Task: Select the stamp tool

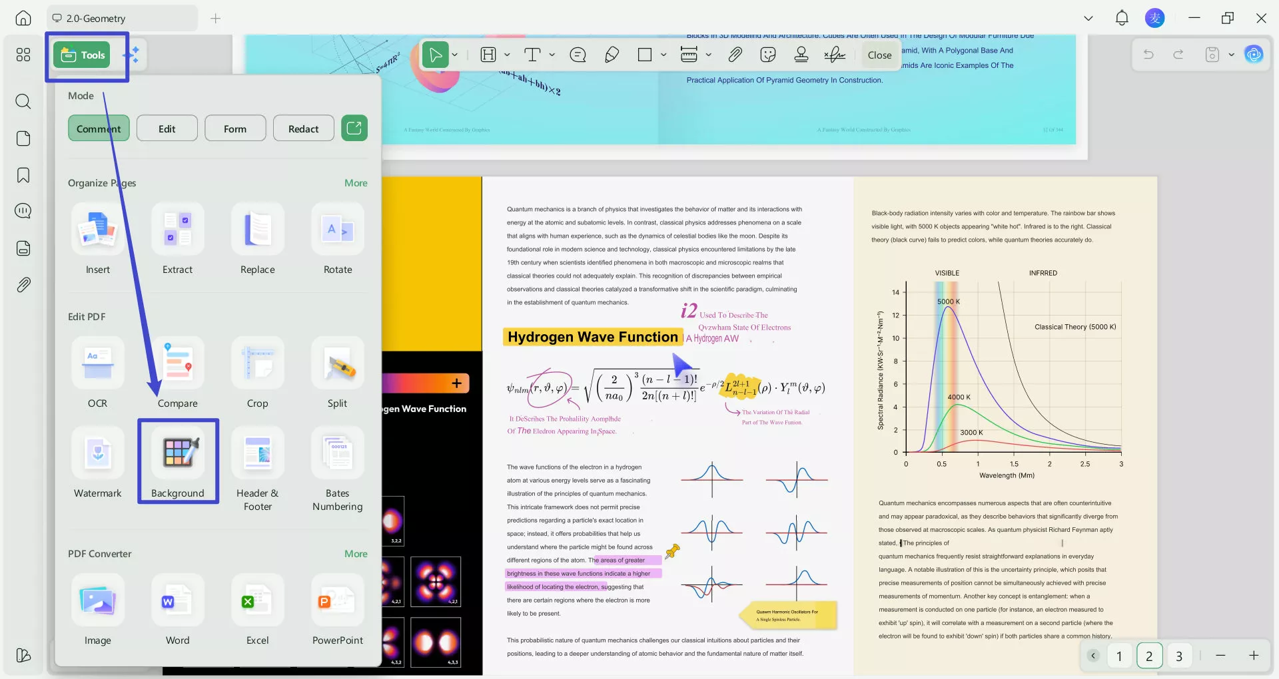Action: [801, 55]
